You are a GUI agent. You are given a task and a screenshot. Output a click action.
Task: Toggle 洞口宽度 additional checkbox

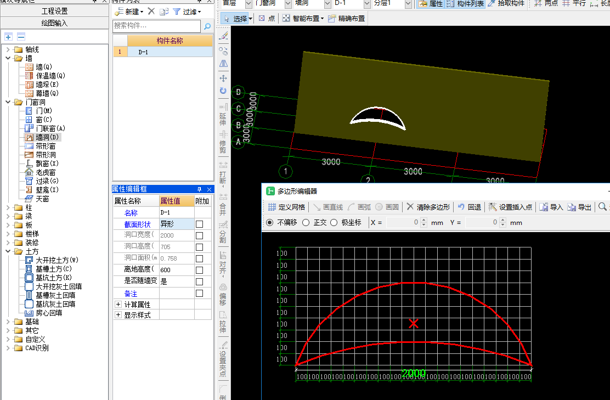(x=200, y=235)
